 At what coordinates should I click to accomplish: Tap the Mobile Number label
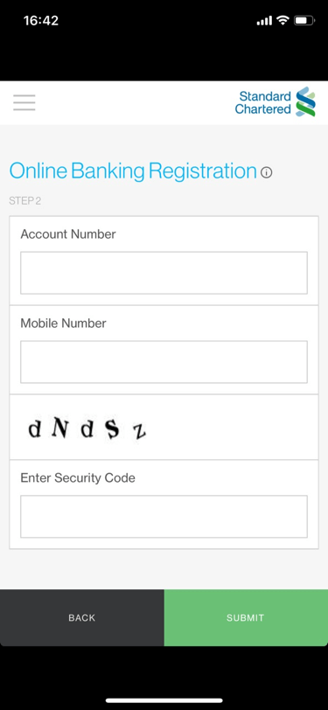click(64, 324)
